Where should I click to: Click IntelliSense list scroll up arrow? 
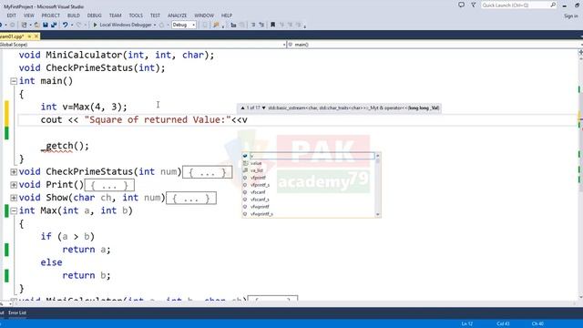point(378,156)
